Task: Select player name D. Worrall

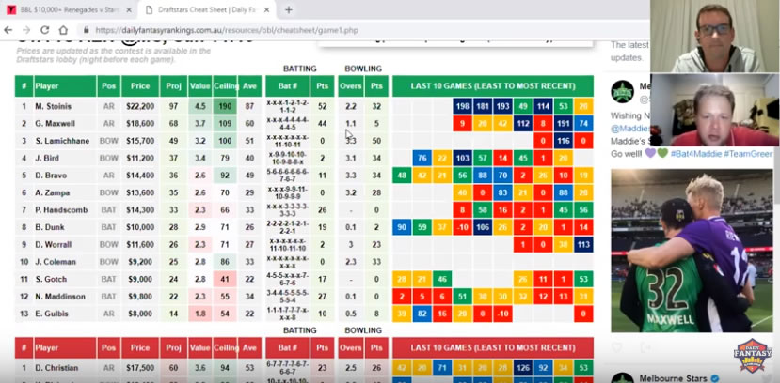Action: [x=54, y=245]
